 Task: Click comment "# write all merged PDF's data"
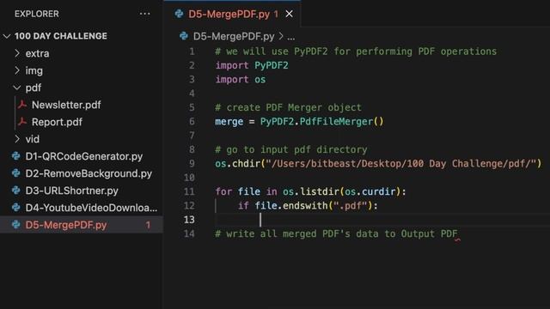[336, 233]
